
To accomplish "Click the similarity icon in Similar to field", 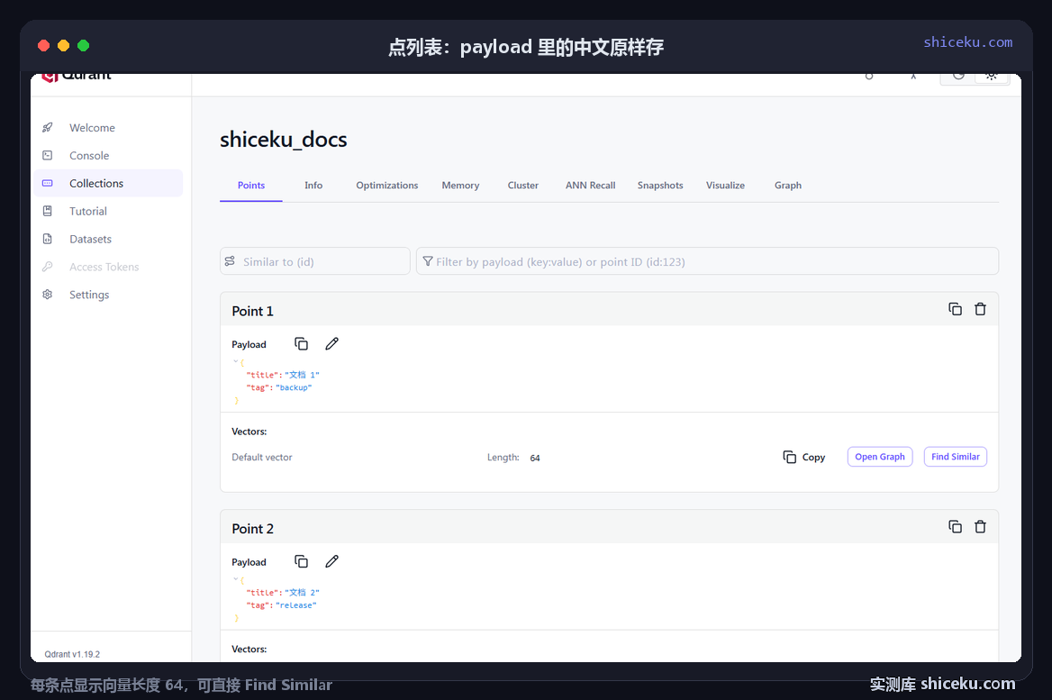I will click(x=231, y=261).
